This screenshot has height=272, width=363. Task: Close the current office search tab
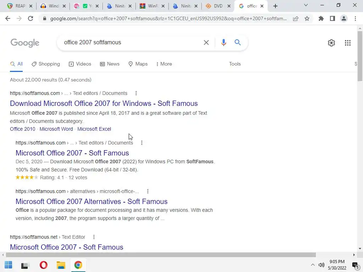click(x=262, y=6)
